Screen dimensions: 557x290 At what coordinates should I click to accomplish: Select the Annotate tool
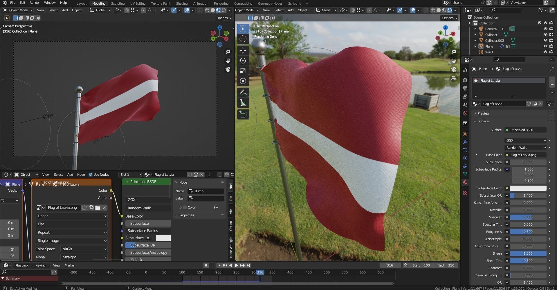[243, 93]
